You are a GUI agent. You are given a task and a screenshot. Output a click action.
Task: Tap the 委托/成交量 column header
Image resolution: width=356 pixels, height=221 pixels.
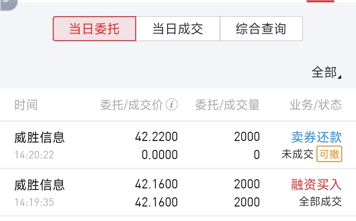(x=227, y=105)
